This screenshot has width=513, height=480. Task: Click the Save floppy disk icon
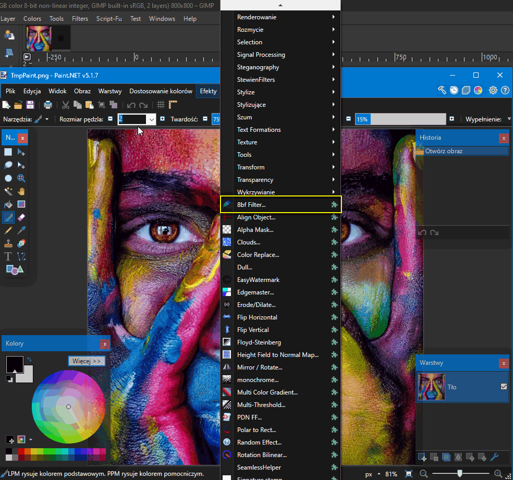[x=30, y=105]
